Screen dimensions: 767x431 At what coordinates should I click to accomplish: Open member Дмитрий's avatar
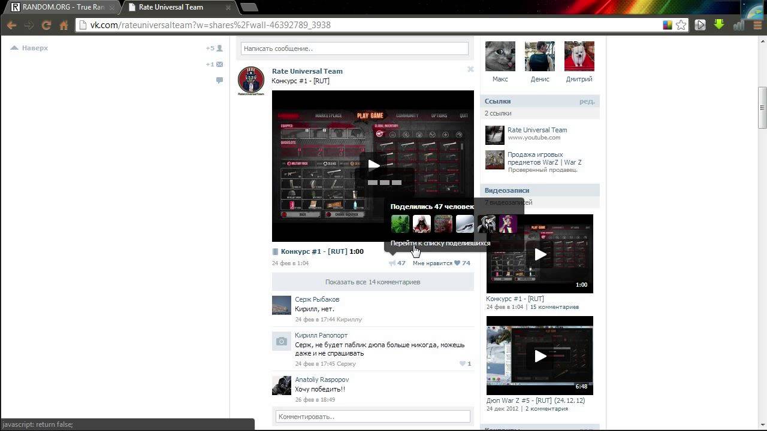point(579,56)
